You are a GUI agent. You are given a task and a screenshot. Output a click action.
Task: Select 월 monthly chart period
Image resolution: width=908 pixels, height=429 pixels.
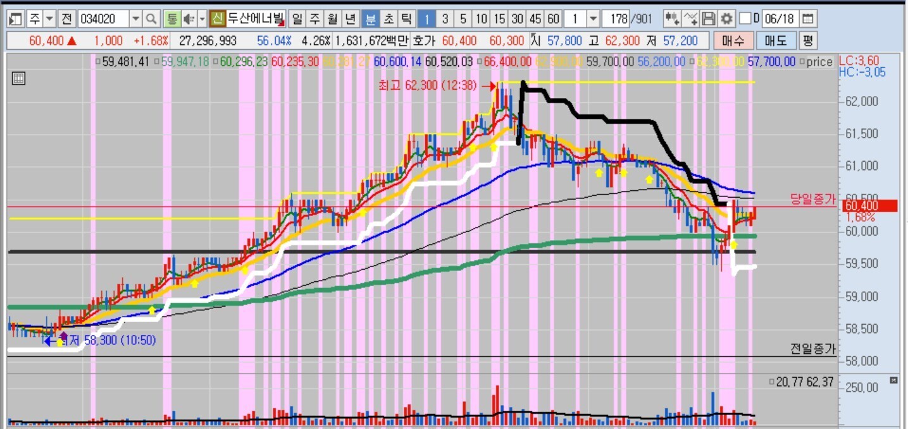333,18
